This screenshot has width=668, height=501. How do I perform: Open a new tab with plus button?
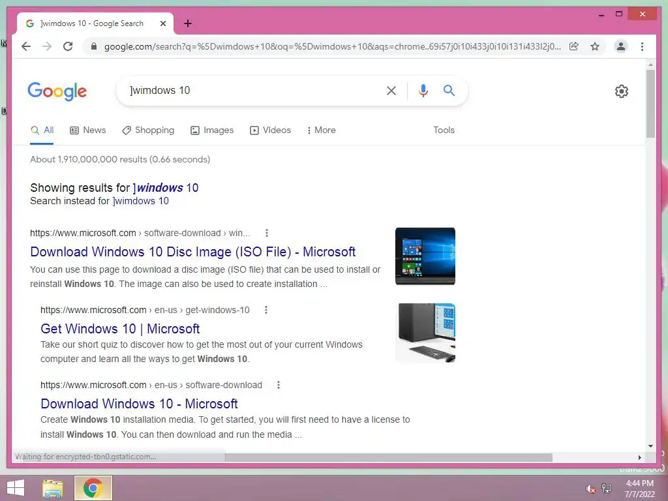pos(188,23)
